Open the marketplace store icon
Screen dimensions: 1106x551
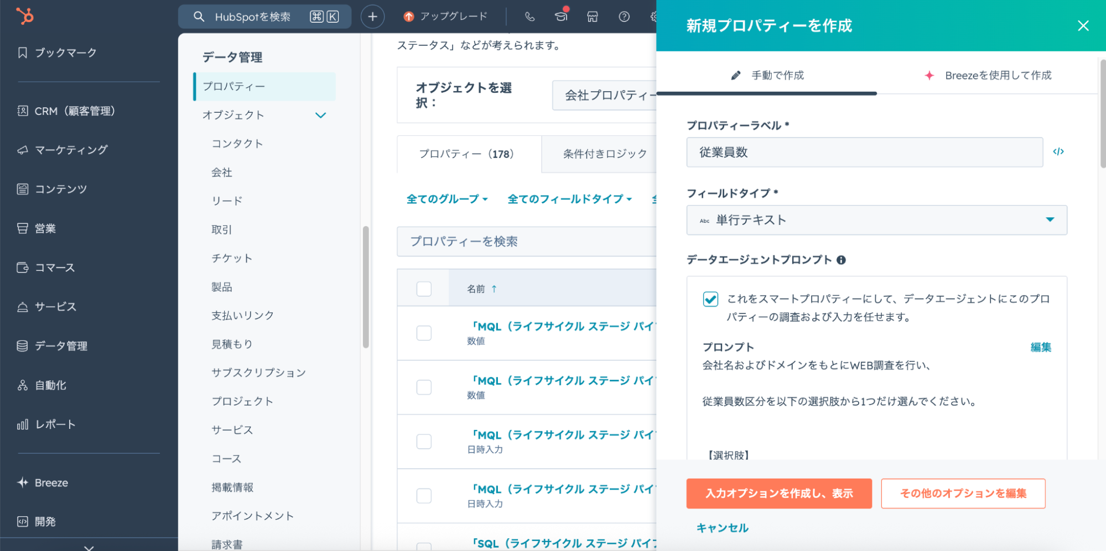[x=592, y=17]
